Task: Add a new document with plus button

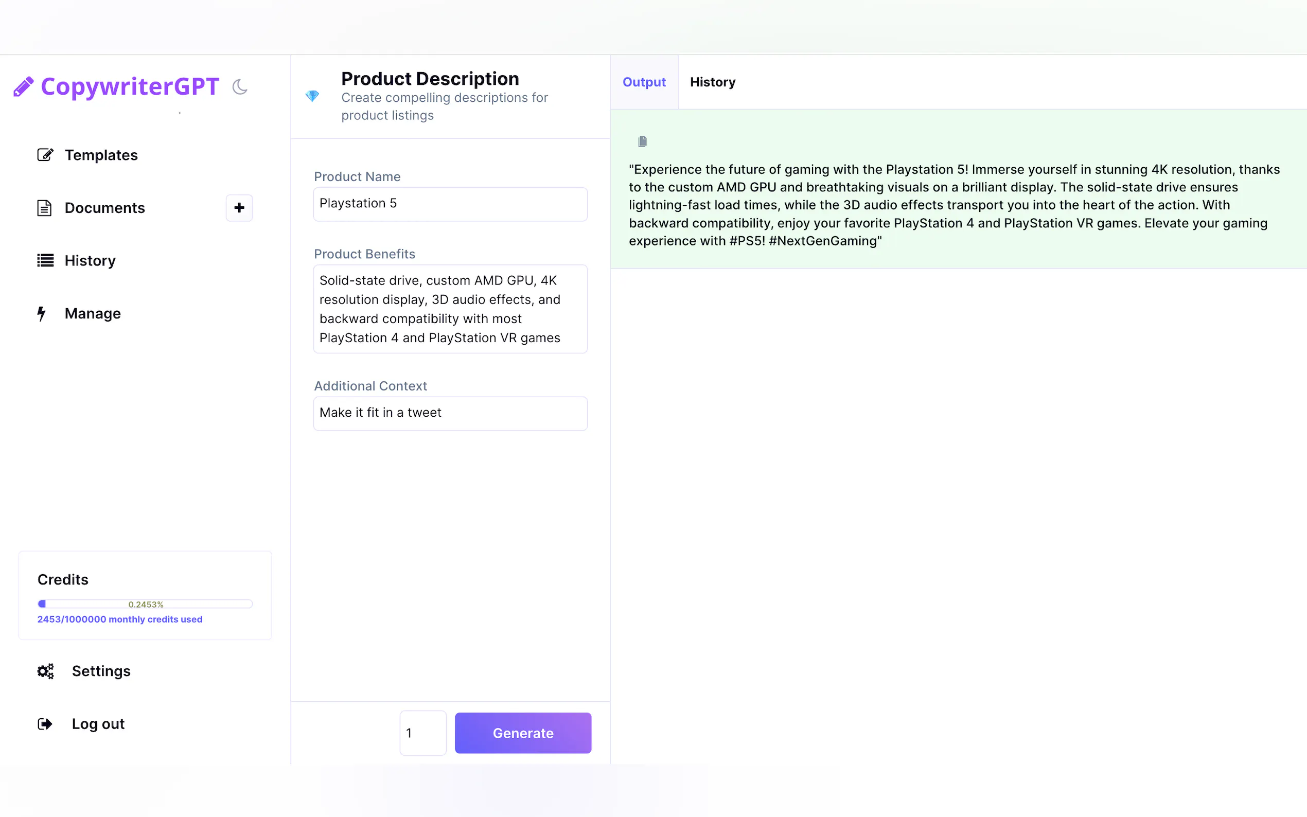Action: (x=239, y=208)
